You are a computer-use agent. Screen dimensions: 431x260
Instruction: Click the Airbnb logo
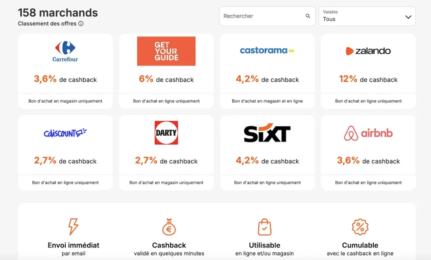tap(368, 133)
